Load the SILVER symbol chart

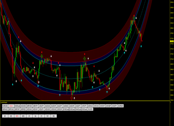pos(90,109)
